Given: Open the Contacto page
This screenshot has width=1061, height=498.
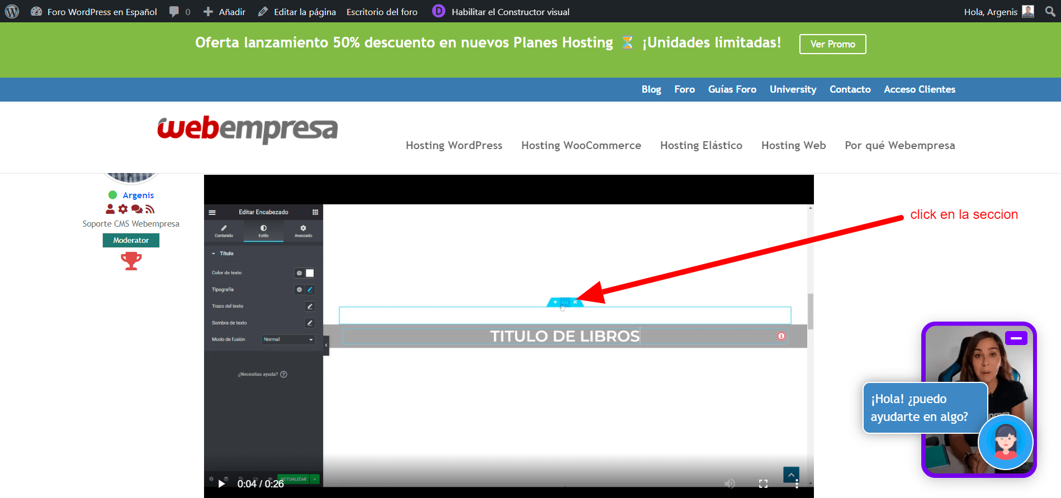Looking at the screenshot, I should point(850,89).
